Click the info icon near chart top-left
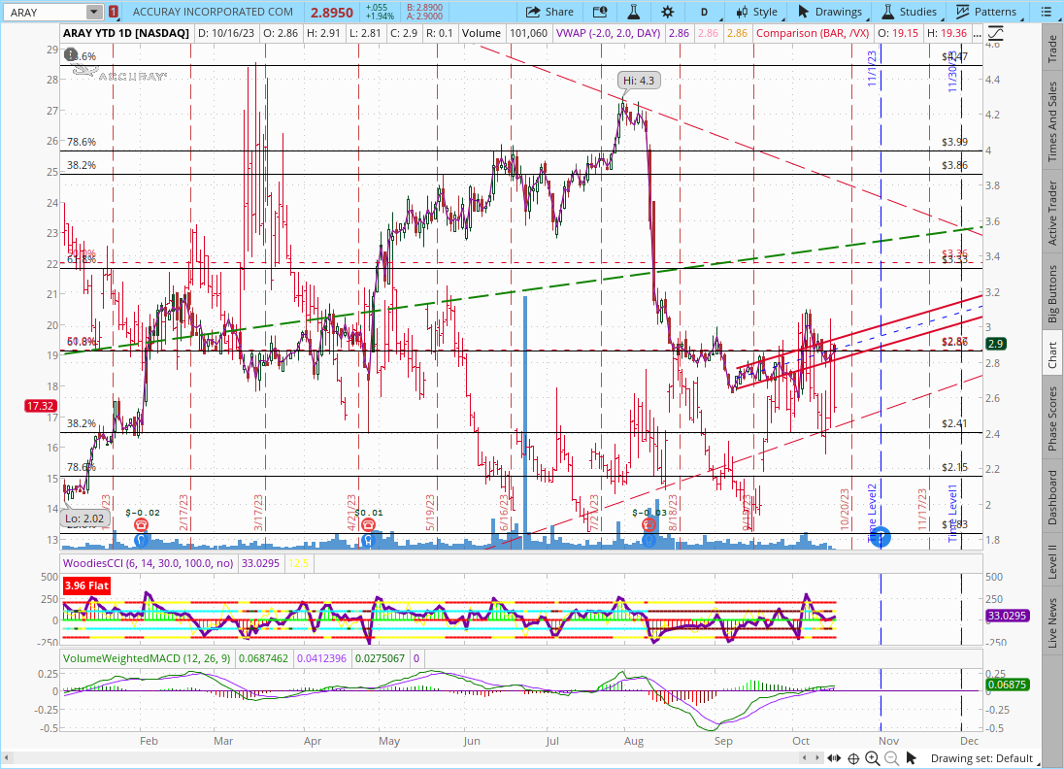 [x=71, y=55]
